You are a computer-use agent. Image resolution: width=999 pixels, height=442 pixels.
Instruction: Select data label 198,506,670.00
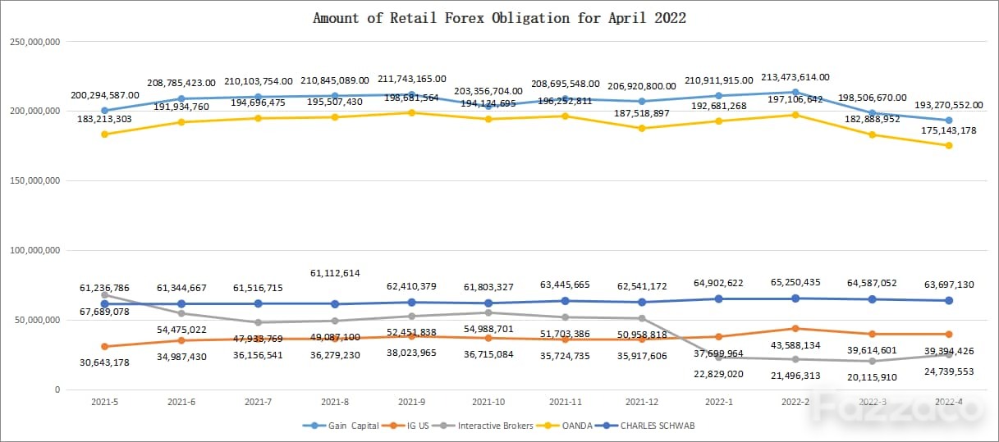click(872, 98)
